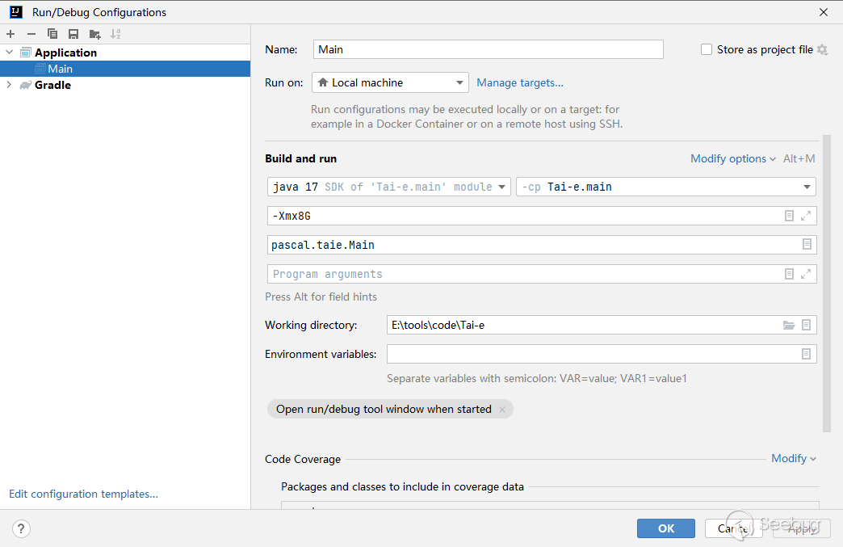Click the folder browse icon in Working directory

pos(789,326)
